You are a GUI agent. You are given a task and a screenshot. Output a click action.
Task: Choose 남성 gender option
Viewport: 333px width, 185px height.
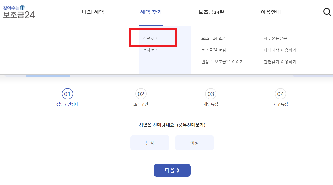pos(150,143)
